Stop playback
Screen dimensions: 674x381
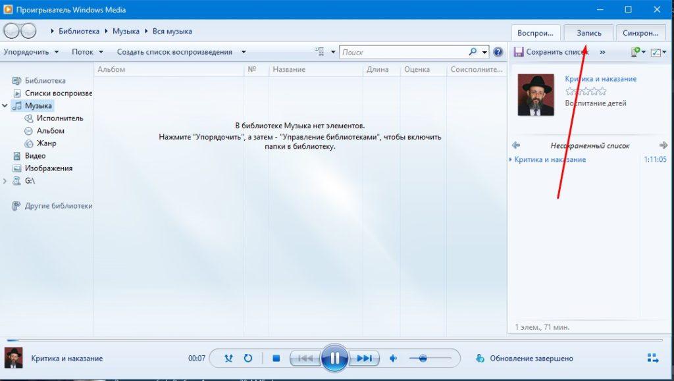(276, 358)
